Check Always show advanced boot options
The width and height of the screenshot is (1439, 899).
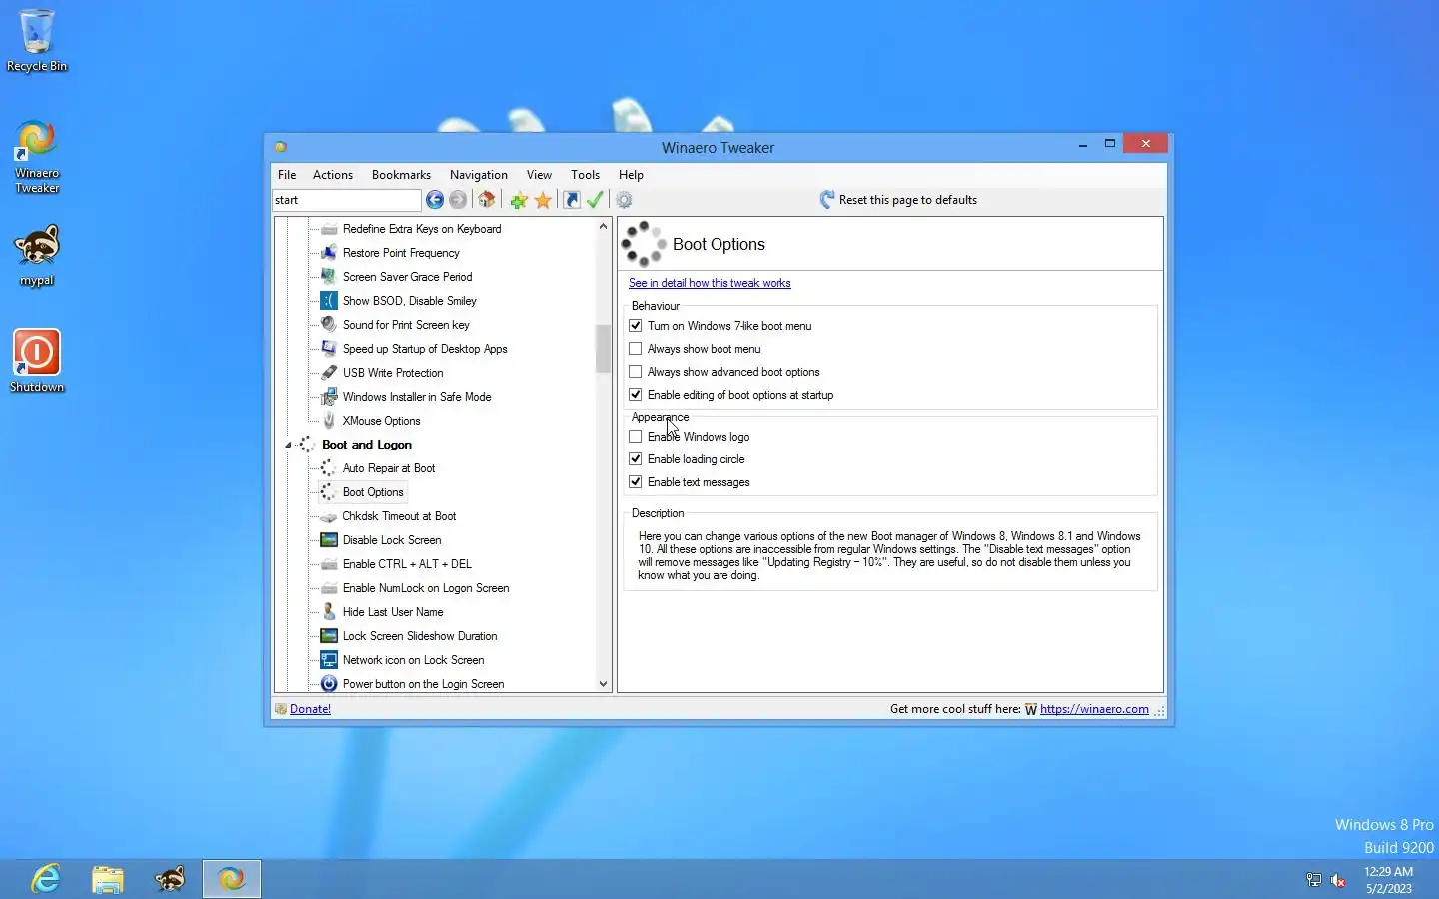[x=636, y=372]
